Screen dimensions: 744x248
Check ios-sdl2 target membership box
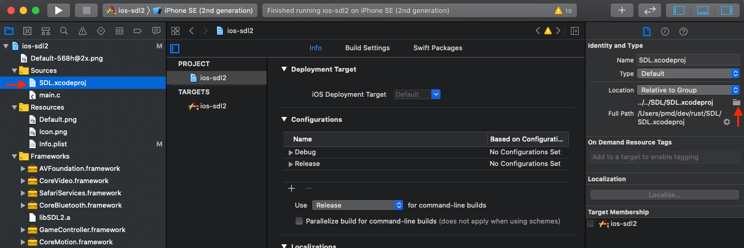tap(591, 224)
